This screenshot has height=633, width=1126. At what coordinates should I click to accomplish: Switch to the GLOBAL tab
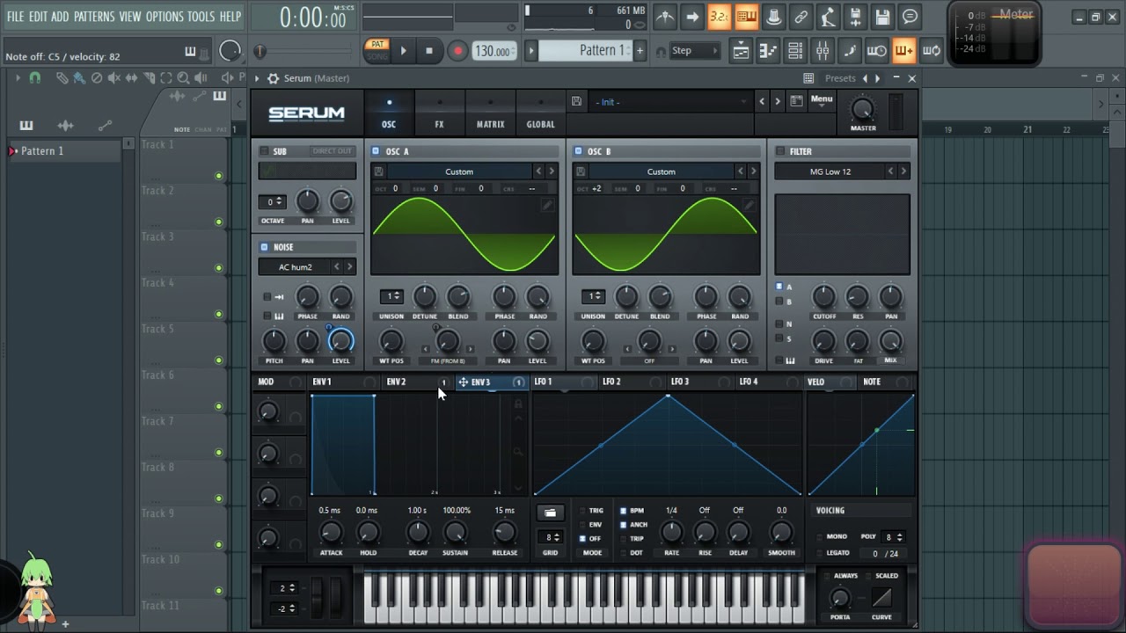[540, 114]
